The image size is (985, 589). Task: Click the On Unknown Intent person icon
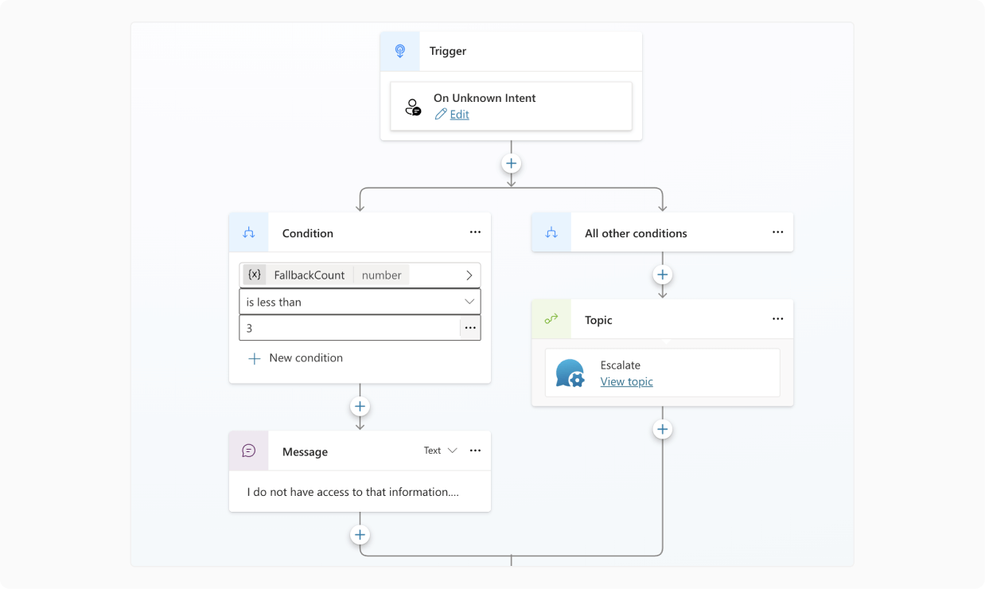[413, 107]
